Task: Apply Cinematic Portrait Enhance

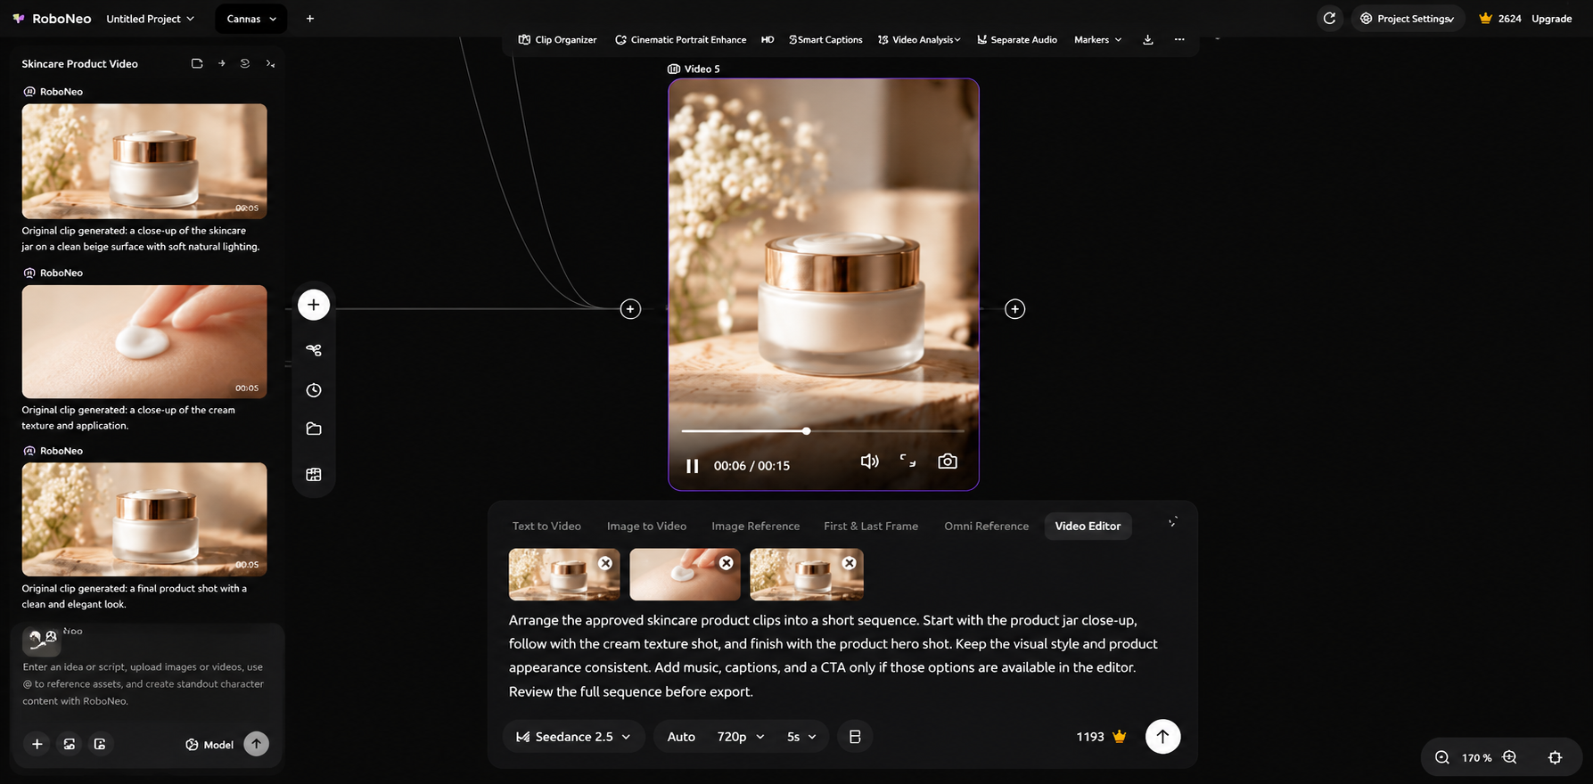Action: [x=681, y=40]
